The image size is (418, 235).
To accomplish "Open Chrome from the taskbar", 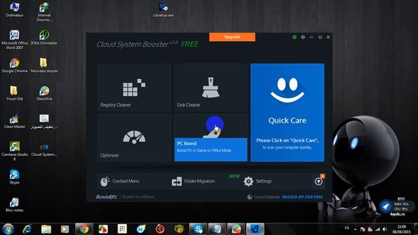I will (84, 229).
